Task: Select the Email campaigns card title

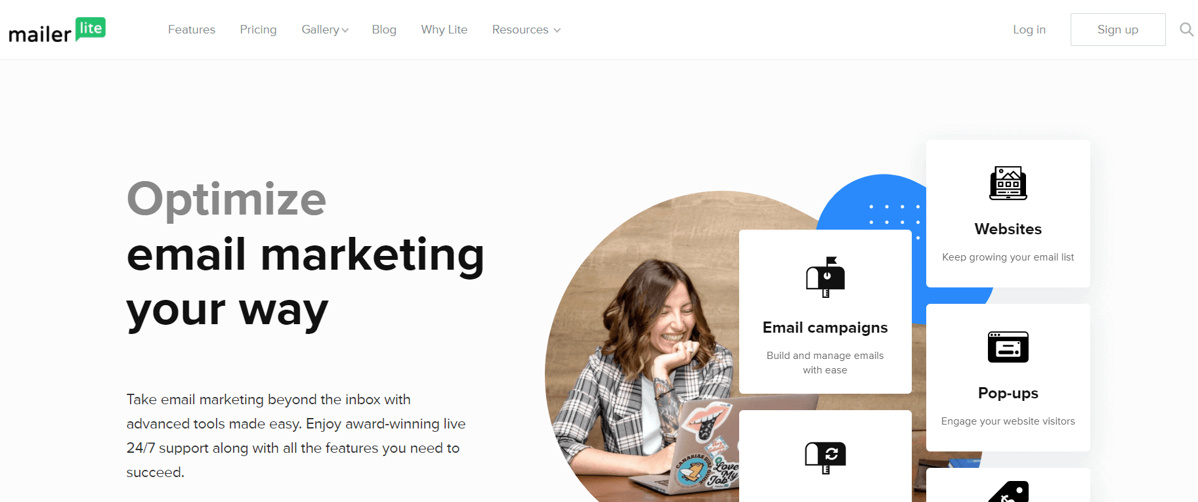Action: 825,327
